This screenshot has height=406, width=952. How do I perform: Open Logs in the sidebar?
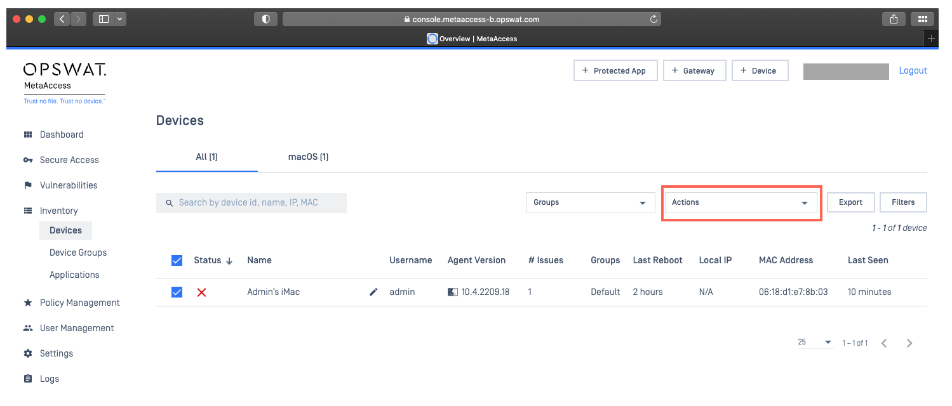point(50,379)
